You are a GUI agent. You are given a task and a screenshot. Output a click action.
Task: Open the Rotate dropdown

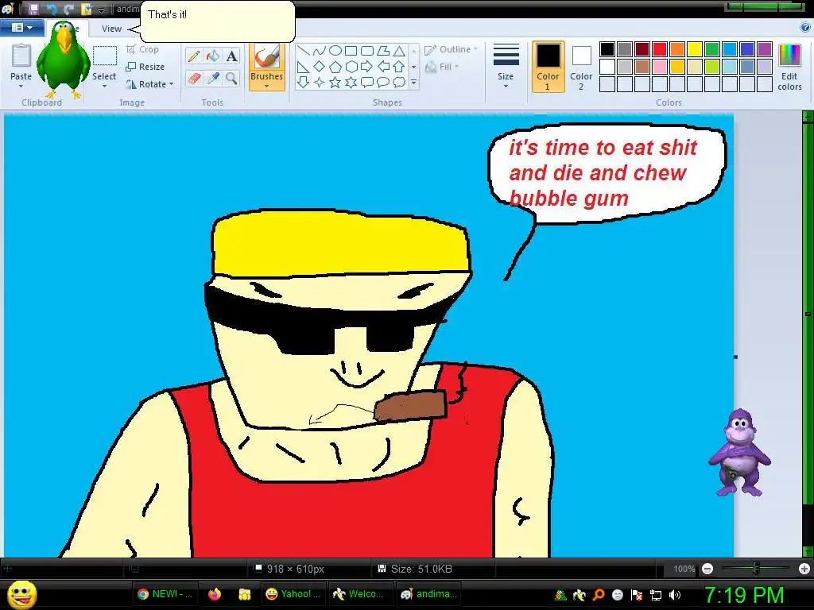pyautogui.click(x=150, y=84)
